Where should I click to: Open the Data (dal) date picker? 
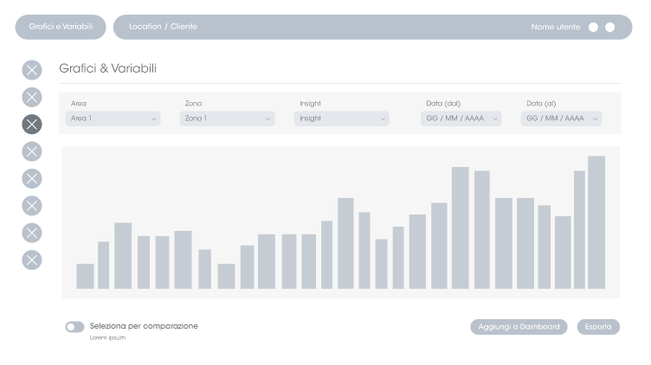point(461,118)
